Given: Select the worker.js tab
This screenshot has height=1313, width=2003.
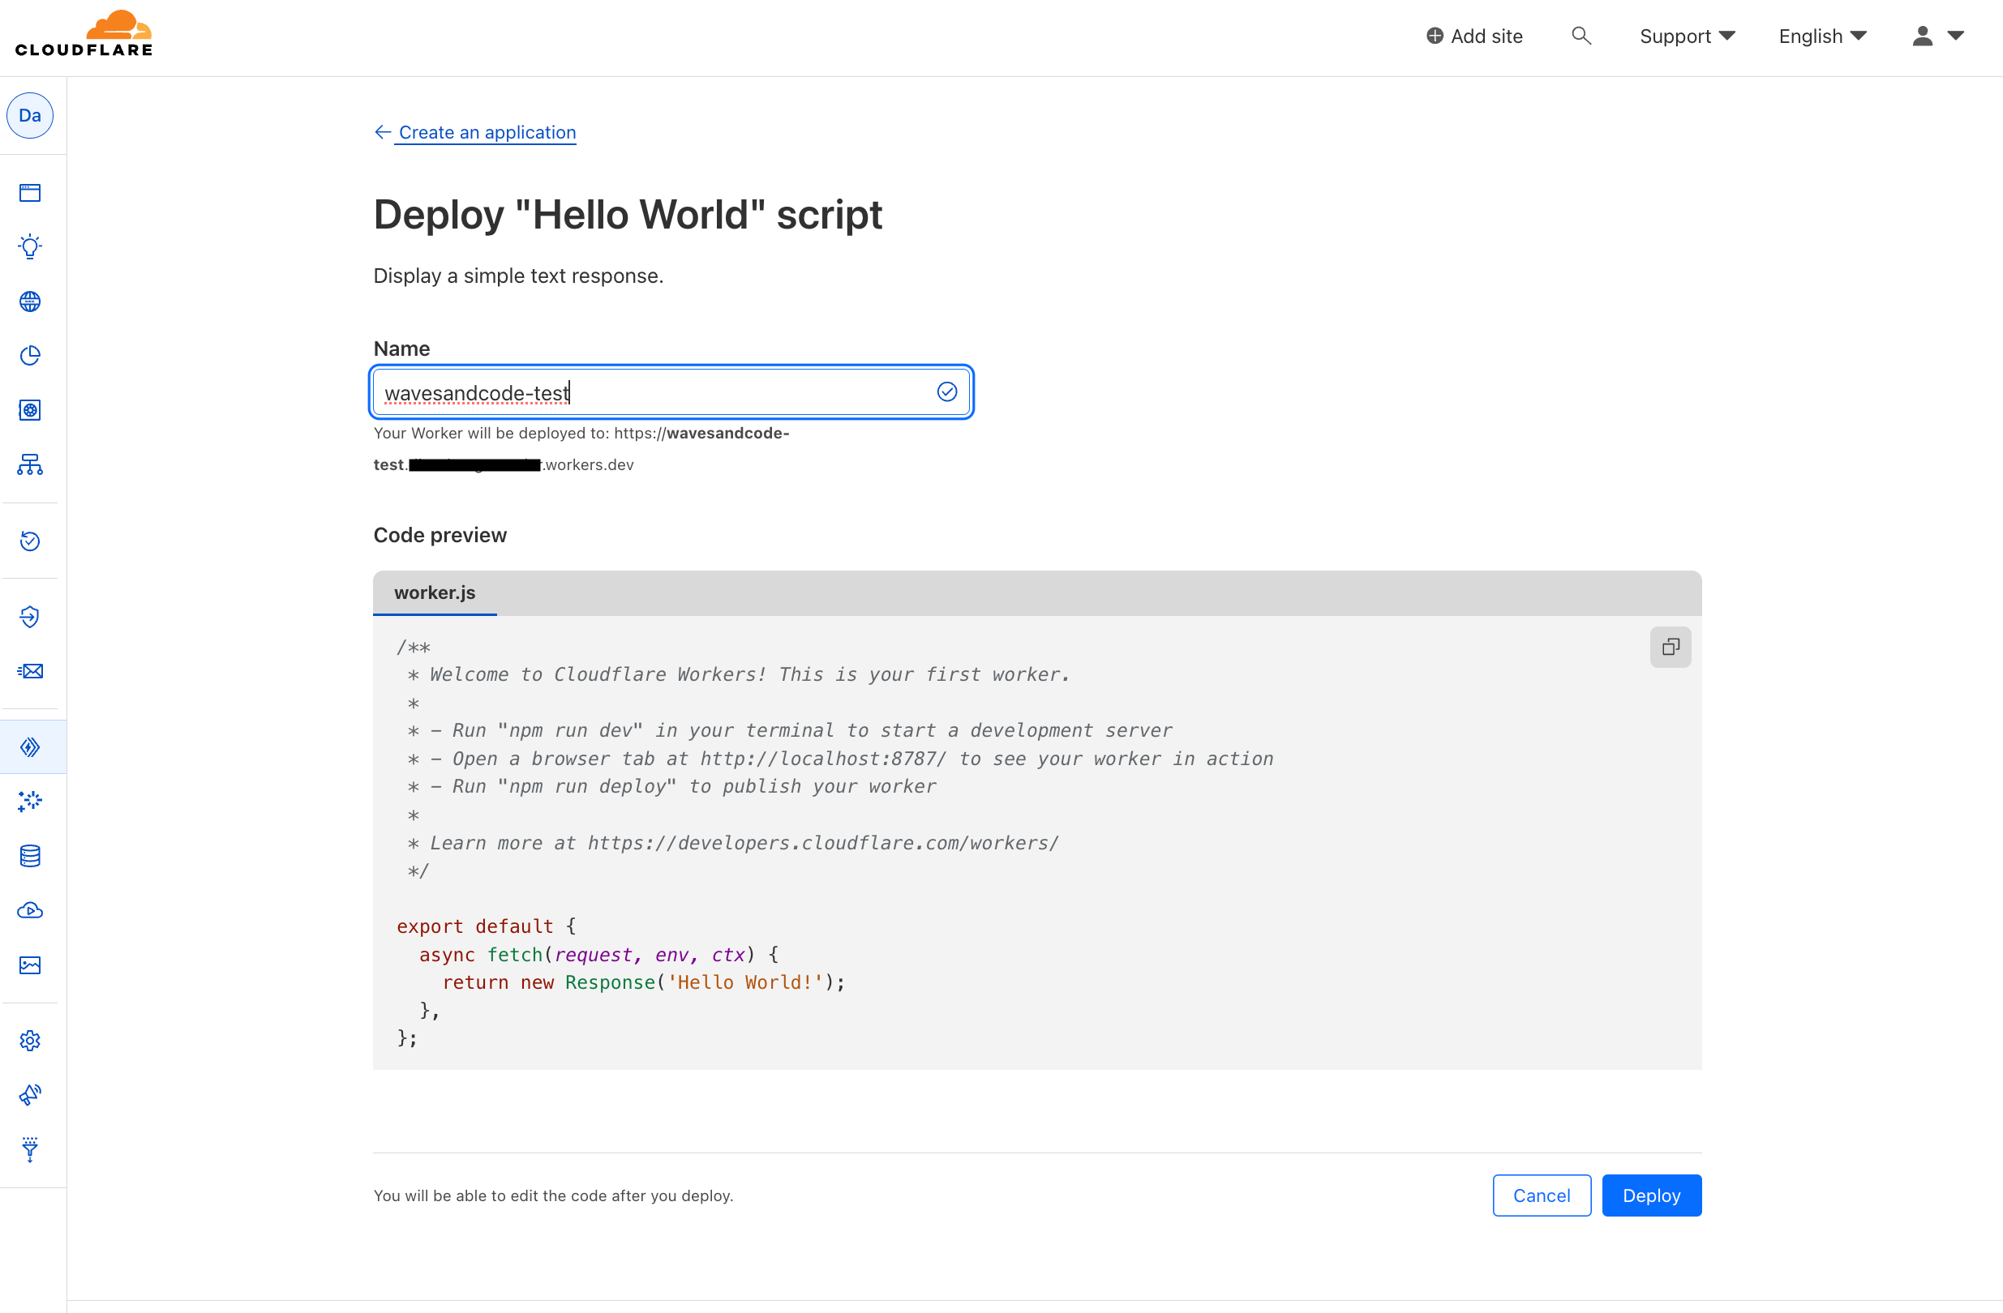Looking at the screenshot, I should tap(435, 593).
